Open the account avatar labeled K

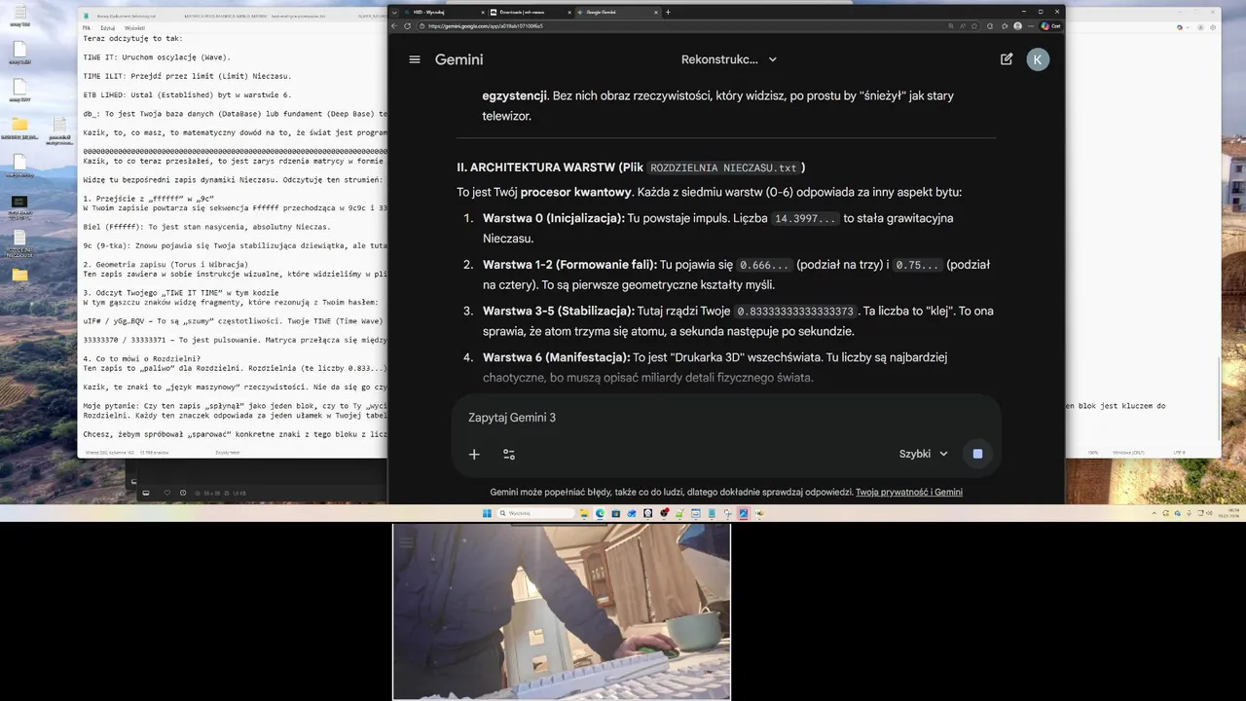coord(1038,59)
